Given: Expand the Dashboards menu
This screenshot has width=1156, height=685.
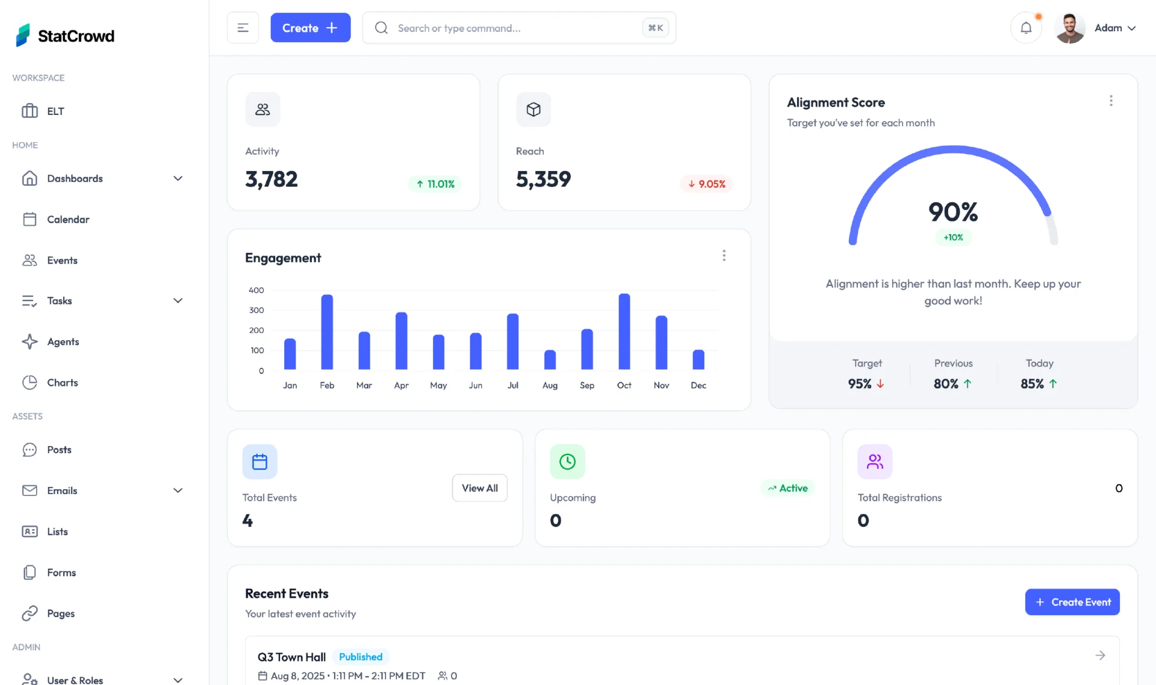Looking at the screenshot, I should tap(178, 178).
